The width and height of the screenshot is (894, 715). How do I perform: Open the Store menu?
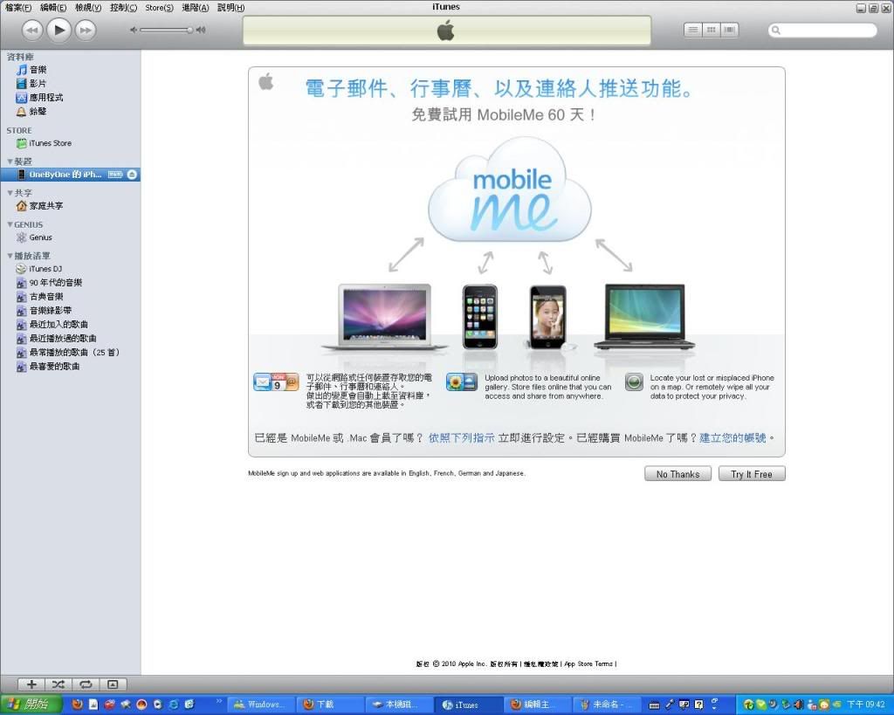pyautogui.click(x=158, y=7)
